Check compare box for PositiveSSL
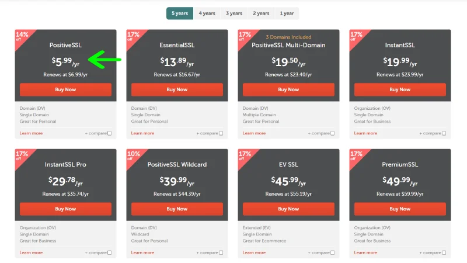Viewport: 467px width, 263px height. pyautogui.click(x=110, y=133)
